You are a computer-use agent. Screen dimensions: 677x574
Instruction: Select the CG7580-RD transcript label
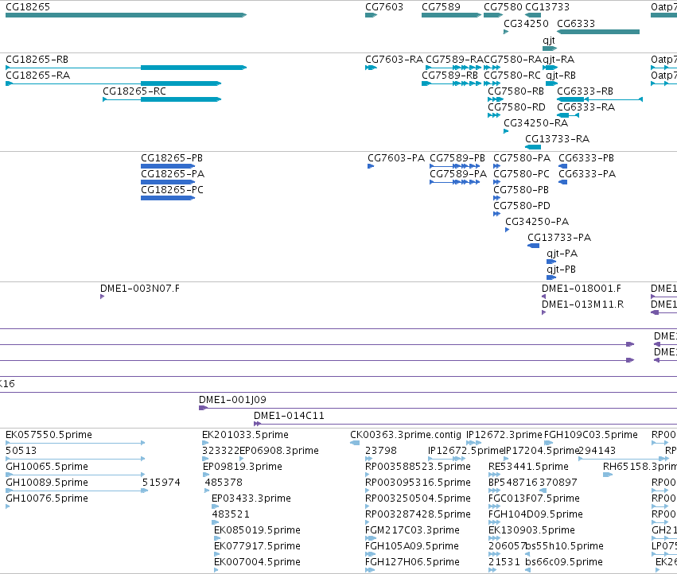[517, 107]
